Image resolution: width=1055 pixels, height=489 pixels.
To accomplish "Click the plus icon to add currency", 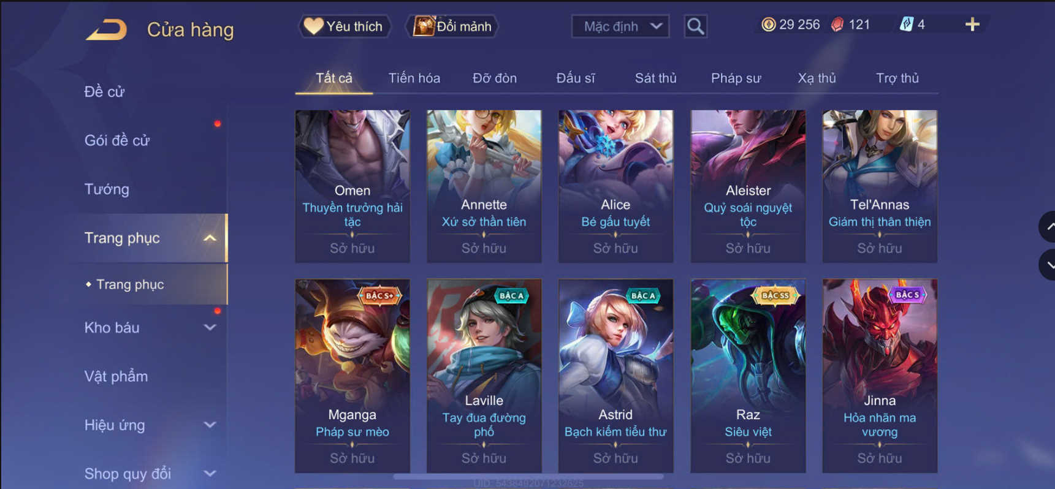I will pyautogui.click(x=972, y=25).
